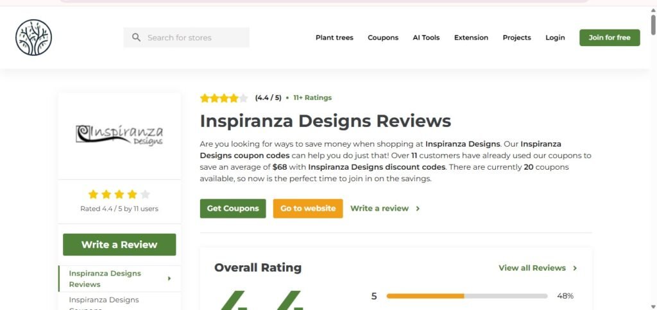Open the AI Tools menu item
This screenshot has height=310, width=657.
(426, 38)
